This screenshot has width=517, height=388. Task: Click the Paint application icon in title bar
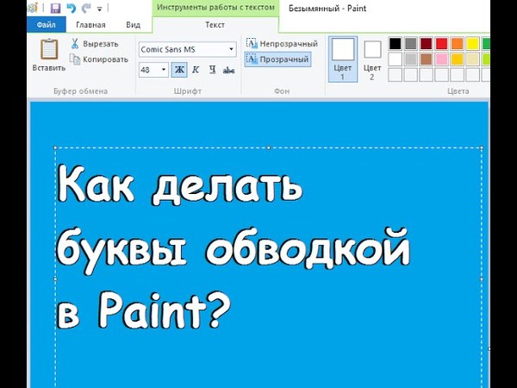(x=33, y=8)
